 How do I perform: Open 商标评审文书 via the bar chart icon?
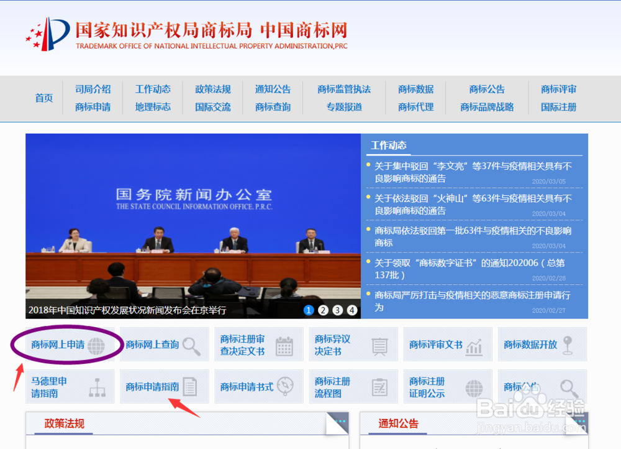[x=475, y=346]
